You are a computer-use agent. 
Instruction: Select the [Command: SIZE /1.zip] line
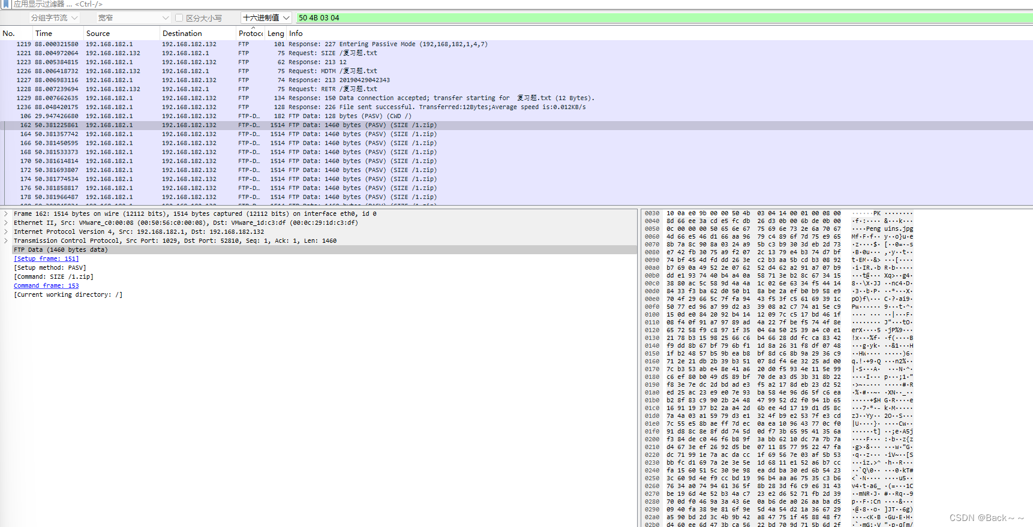coord(53,276)
